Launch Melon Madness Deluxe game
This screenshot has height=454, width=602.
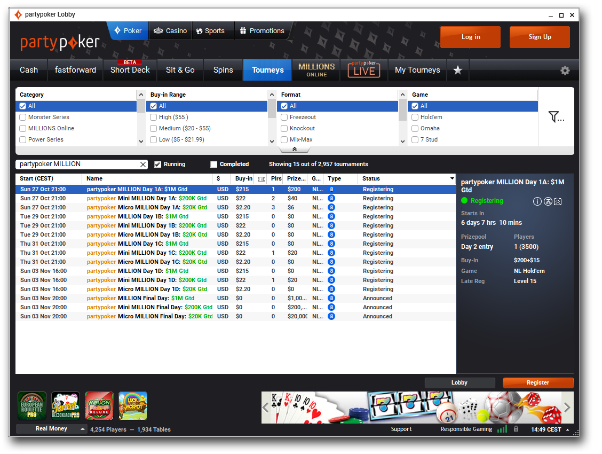99,405
